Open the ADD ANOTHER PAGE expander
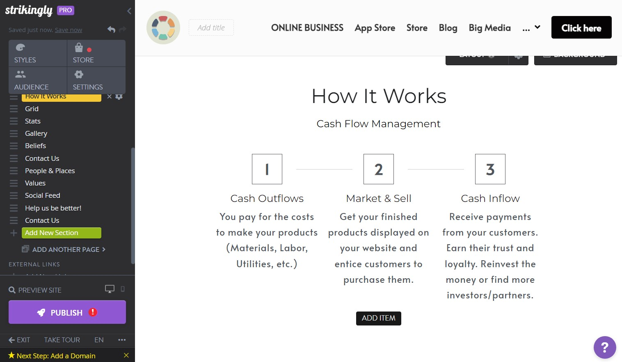Viewport: 622px width, 362px height. click(x=64, y=250)
